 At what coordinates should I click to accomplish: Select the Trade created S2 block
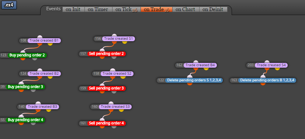tap(117, 74)
